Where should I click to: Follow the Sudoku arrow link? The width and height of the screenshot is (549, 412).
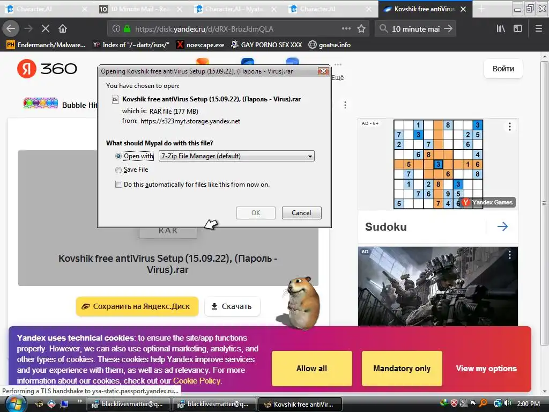pyautogui.click(x=502, y=226)
